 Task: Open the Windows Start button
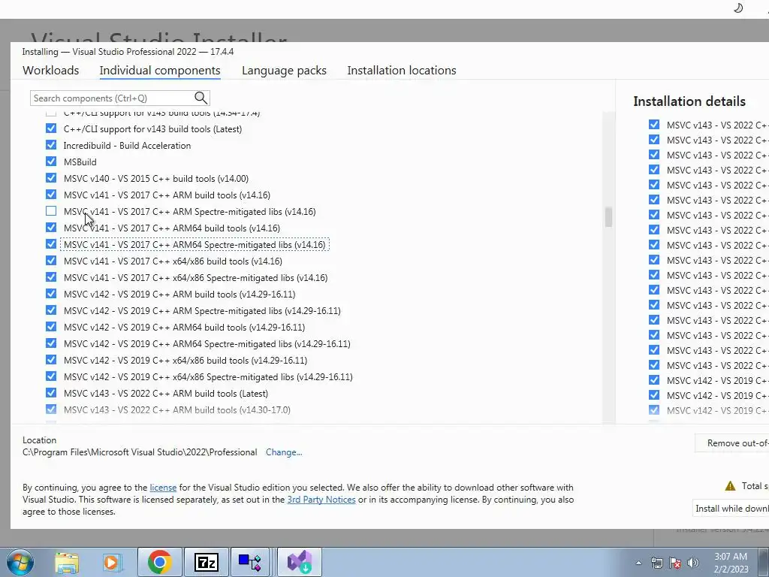click(19, 562)
